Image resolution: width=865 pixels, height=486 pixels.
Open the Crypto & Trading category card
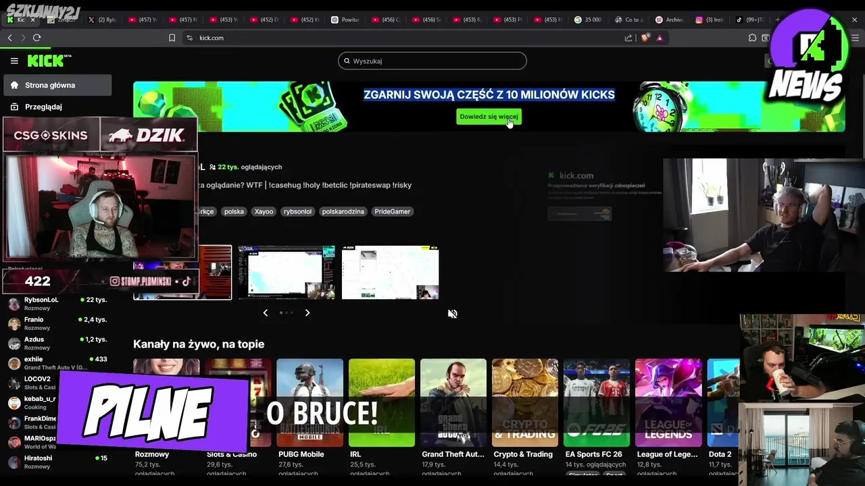pyautogui.click(x=525, y=402)
